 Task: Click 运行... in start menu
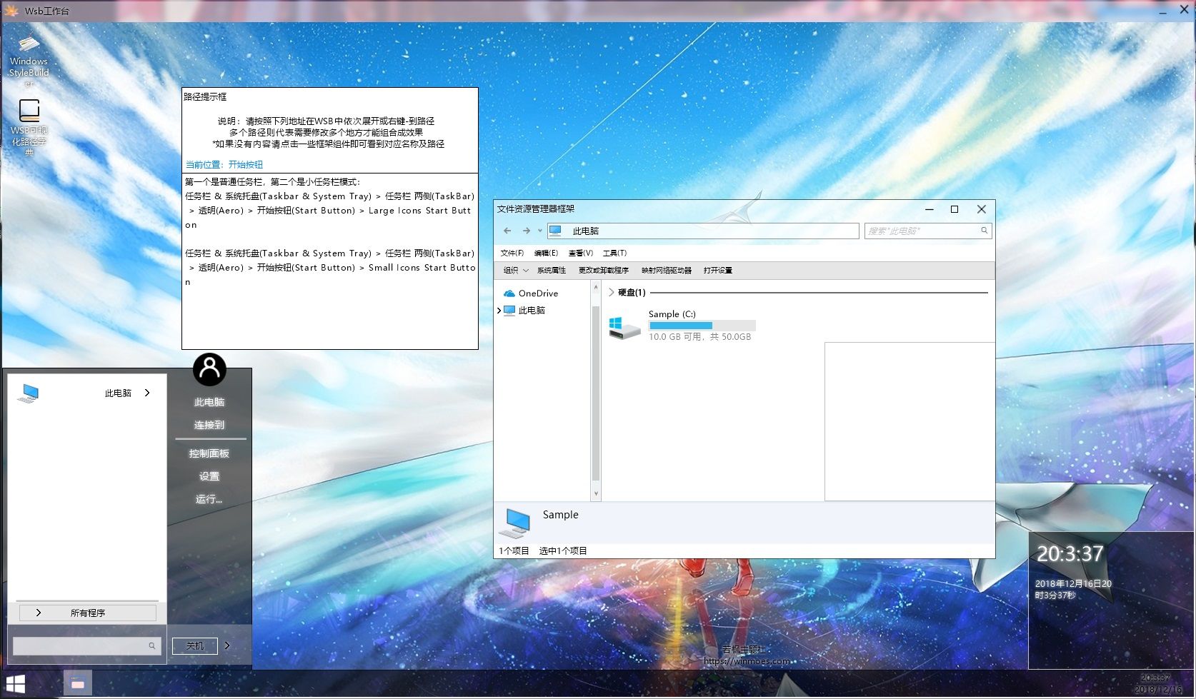[209, 499]
